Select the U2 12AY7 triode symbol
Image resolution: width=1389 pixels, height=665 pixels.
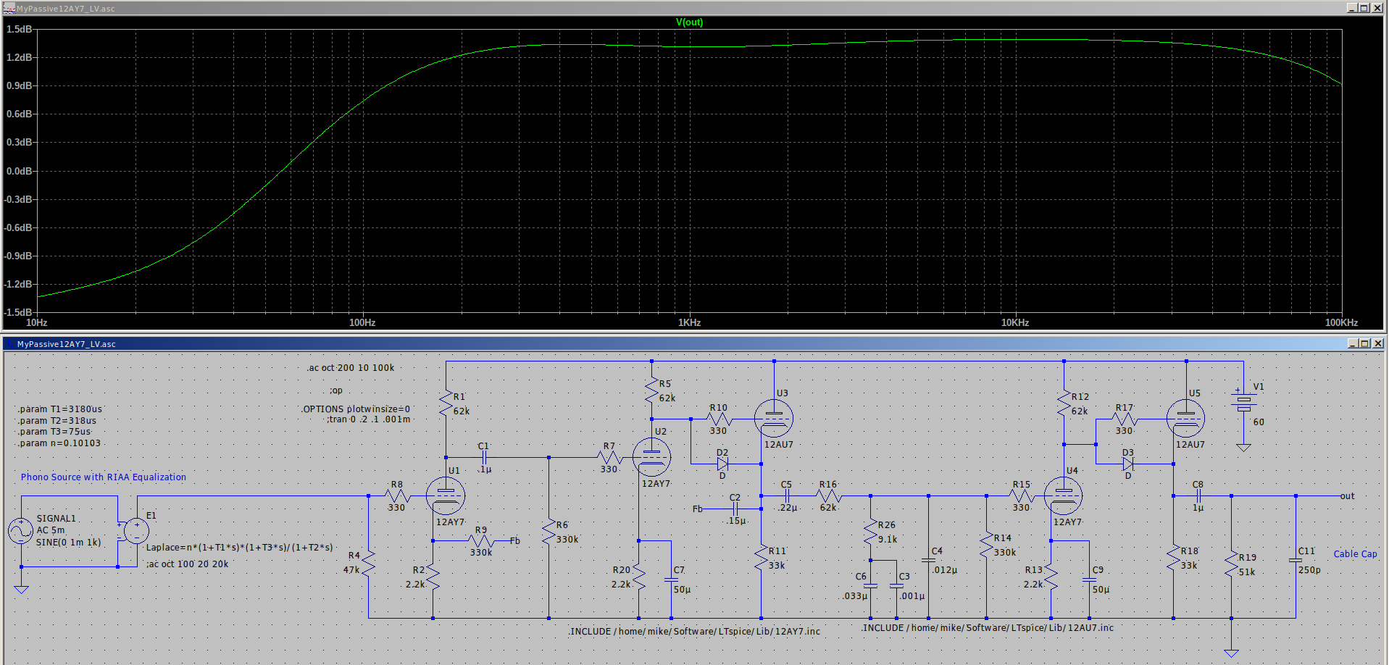[651, 457]
